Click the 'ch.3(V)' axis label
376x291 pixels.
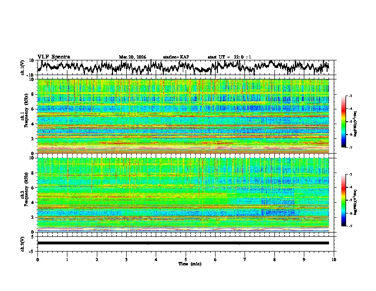pyautogui.click(x=23, y=244)
